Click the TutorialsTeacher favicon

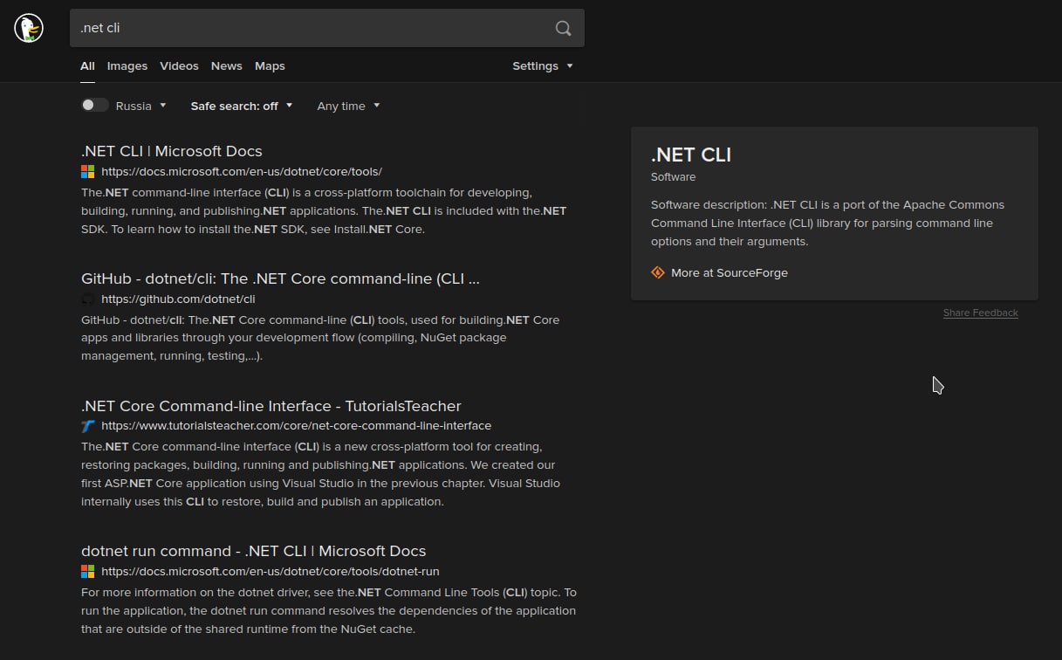[87, 426]
